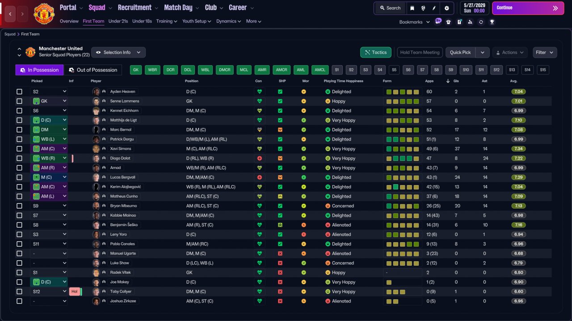Screen dimensions: 572x321
Task: Open the messages icon with 9+ badge
Action: (x=438, y=21)
